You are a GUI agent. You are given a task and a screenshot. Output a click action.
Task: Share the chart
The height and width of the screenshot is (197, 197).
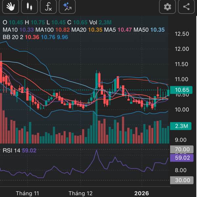tap(186, 7)
